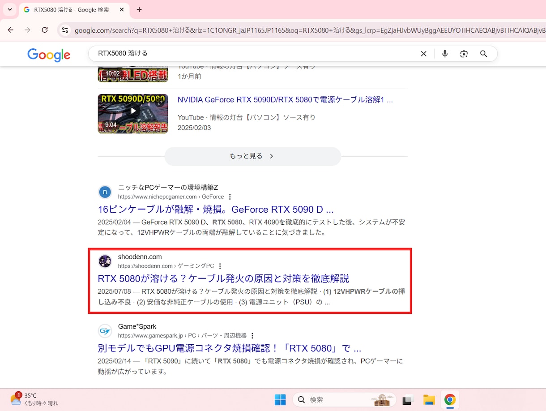Open options menu for gamespark.jp result
This screenshot has height=411, width=546.
(x=252, y=336)
